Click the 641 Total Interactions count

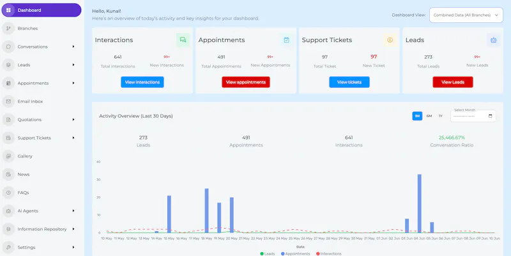click(x=118, y=57)
